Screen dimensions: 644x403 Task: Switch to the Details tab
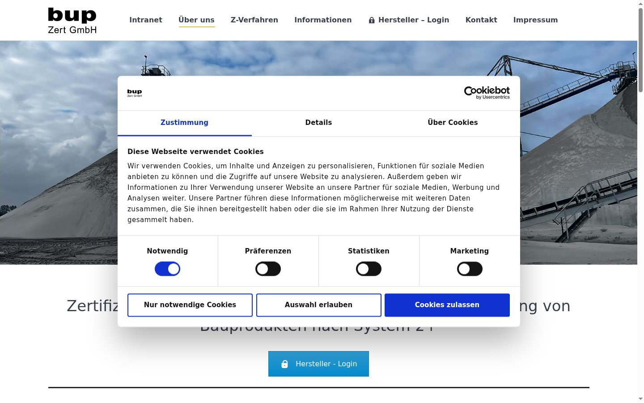318,123
